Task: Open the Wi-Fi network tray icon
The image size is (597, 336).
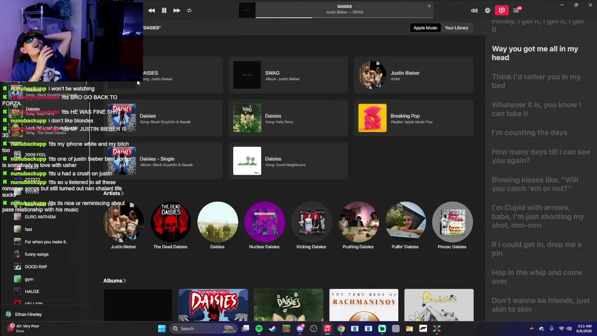Action: 561,329
